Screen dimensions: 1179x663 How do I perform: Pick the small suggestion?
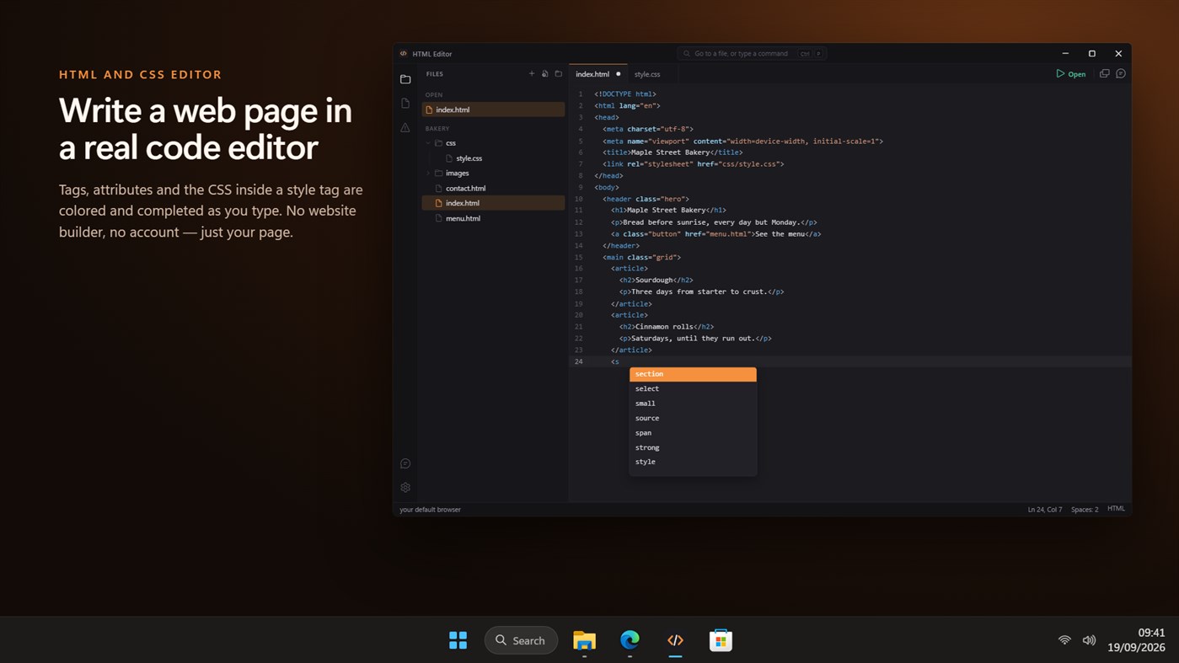point(693,404)
